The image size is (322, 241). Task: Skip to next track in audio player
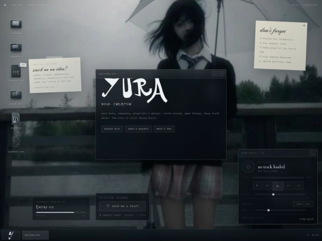[x=289, y=186]
